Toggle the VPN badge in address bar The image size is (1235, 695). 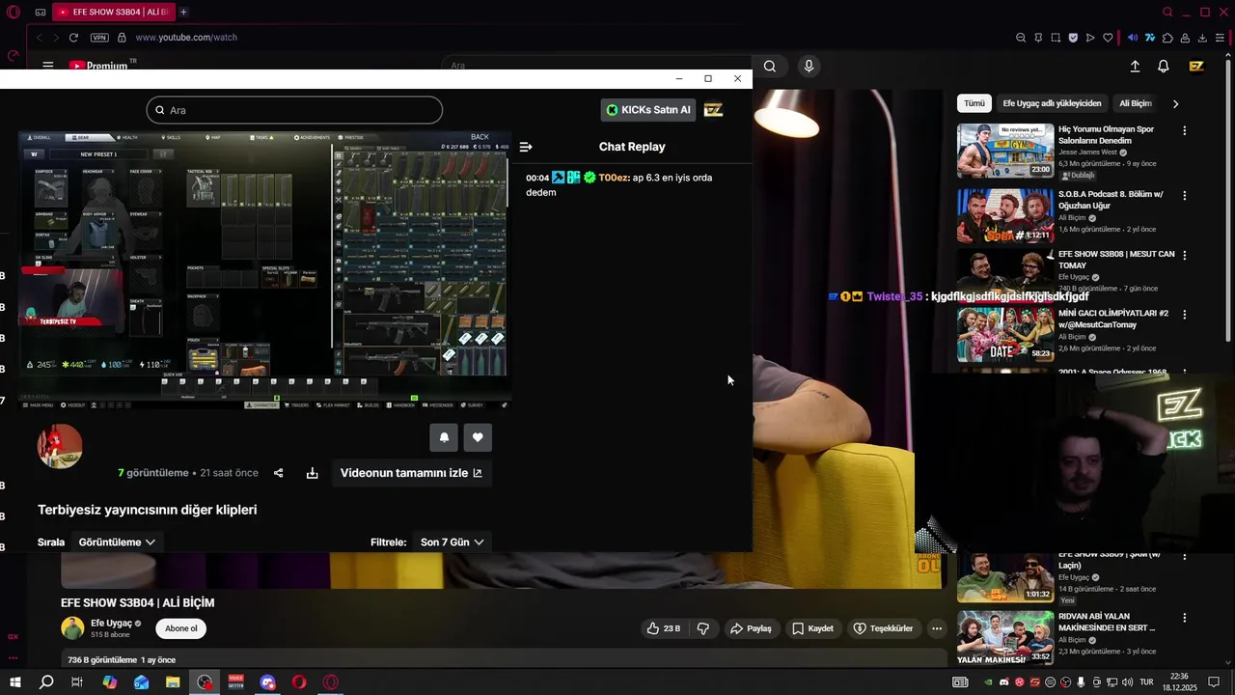(99, 38)
